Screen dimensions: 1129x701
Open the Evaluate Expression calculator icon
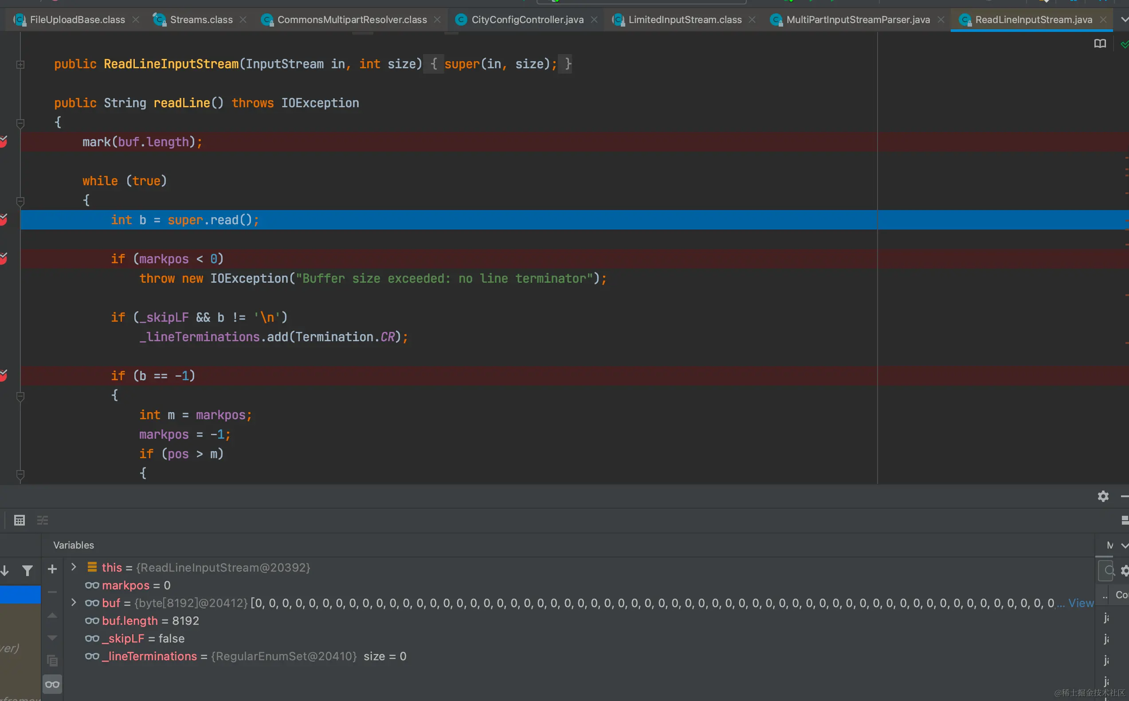(19, 520)
